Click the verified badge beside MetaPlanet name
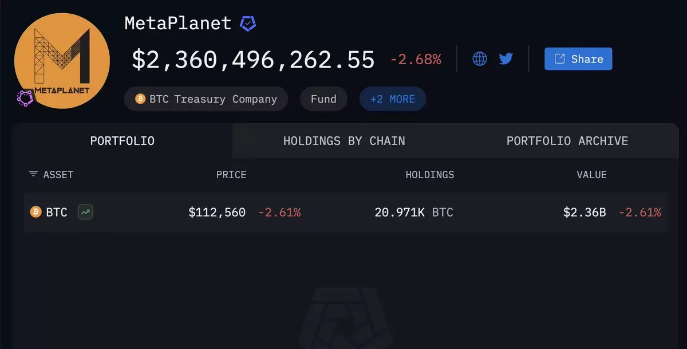This screenshot has width=687, height=349. point(248,23)
